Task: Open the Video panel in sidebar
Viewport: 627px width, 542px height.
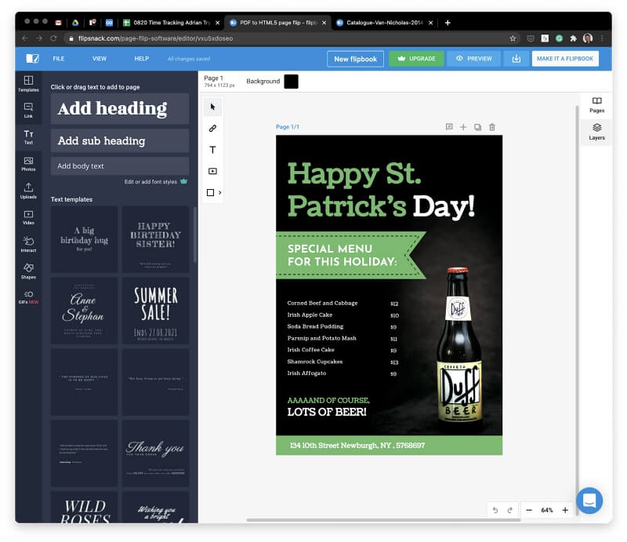Action: (x=28, y=217)
